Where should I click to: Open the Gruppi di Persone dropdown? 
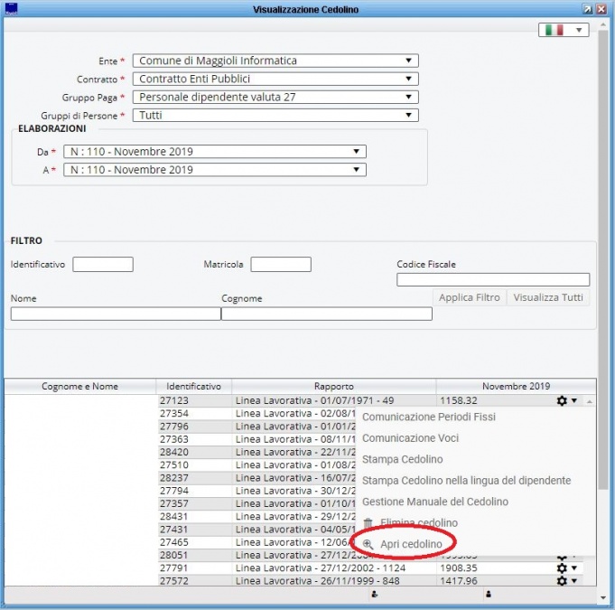[275, 115]
